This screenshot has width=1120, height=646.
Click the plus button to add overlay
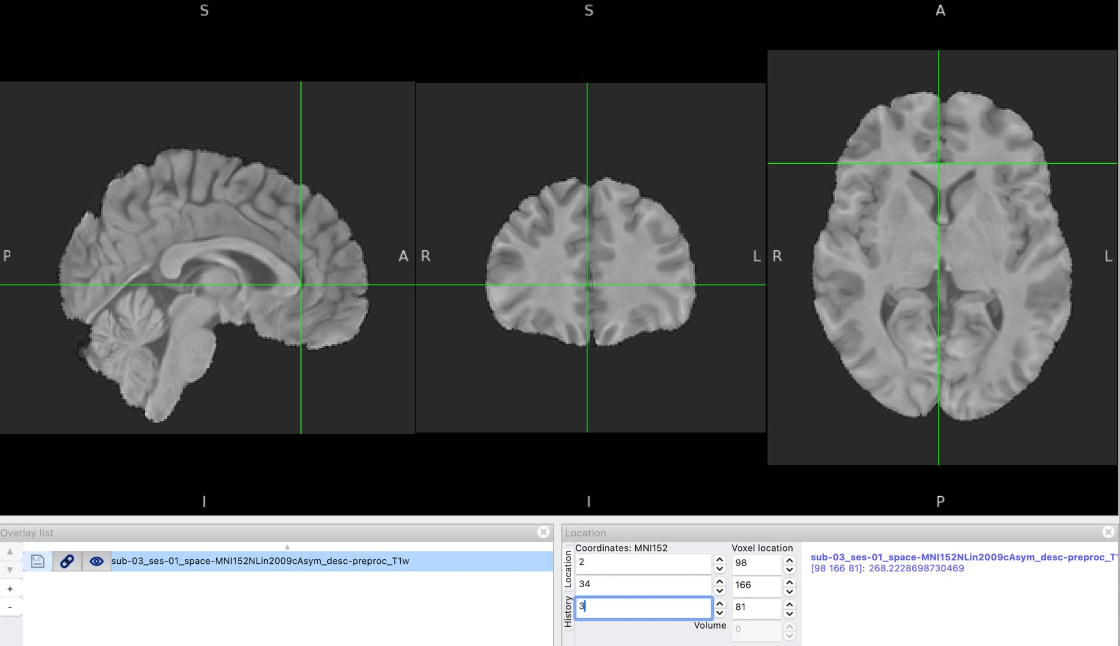click(x=10, y=589)
